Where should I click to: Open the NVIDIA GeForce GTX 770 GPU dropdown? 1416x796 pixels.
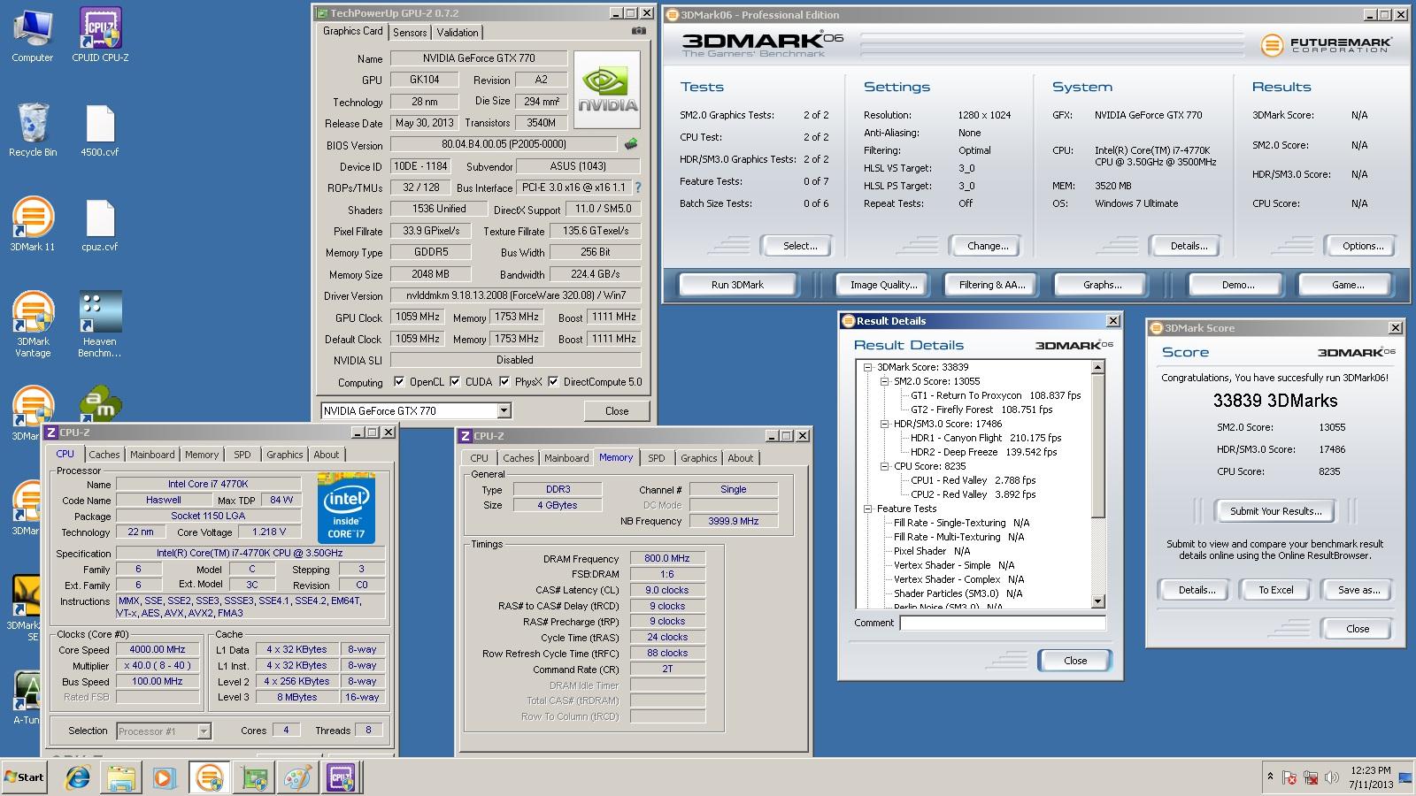coord(504,410)
